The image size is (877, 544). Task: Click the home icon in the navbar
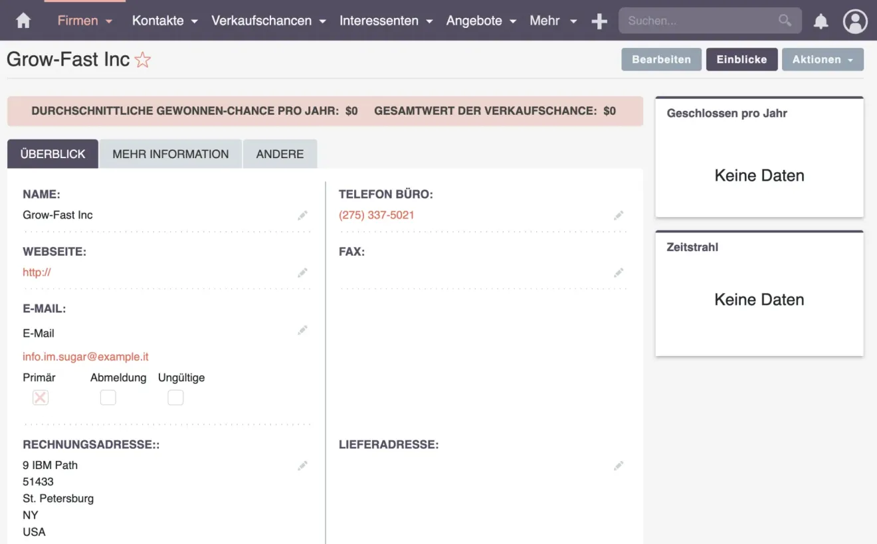coord(23,21)
